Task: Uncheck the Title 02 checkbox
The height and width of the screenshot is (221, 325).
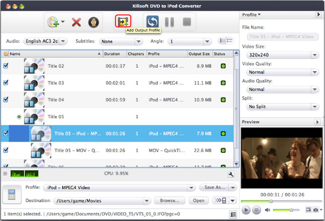Action: pos(6,65)
